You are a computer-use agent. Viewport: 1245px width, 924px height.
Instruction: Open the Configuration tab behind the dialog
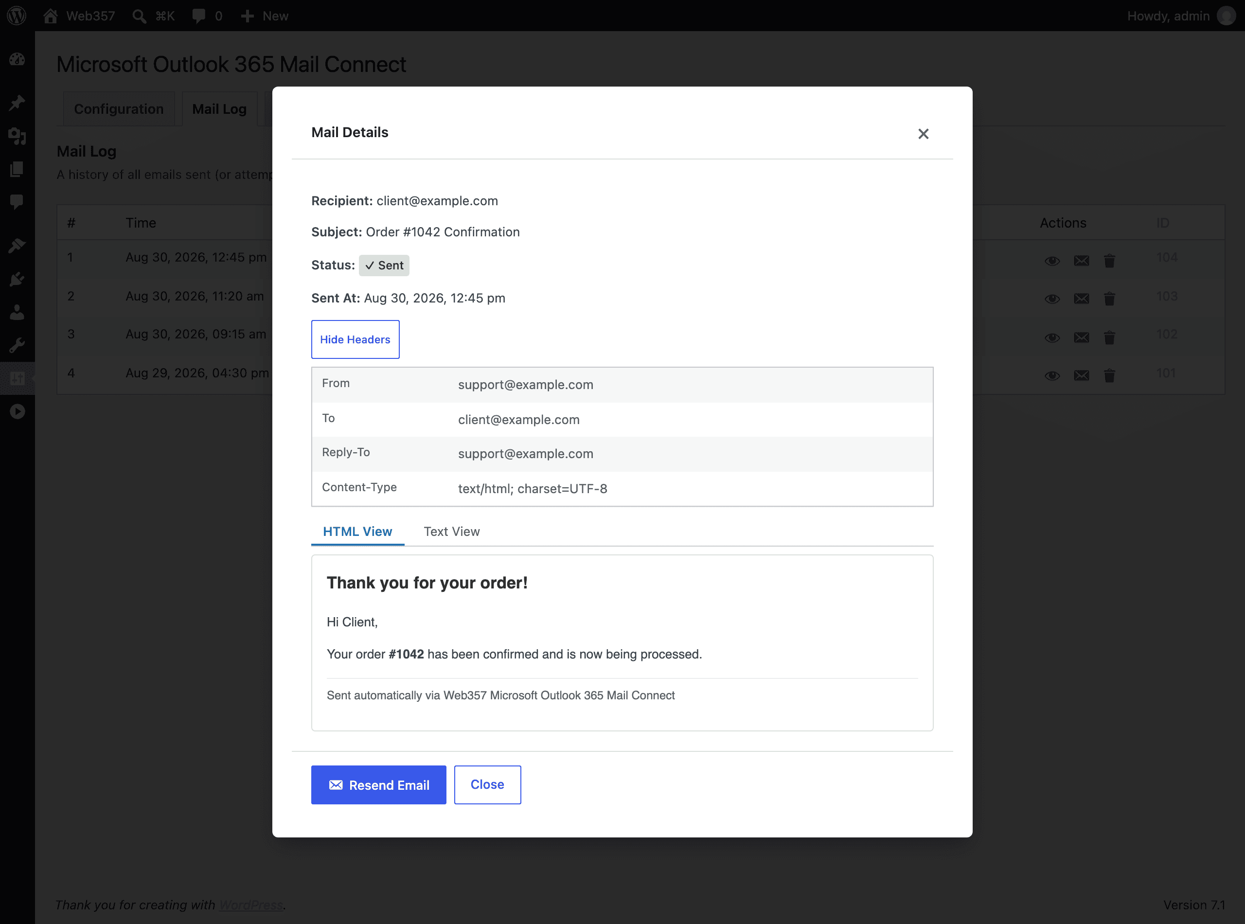[x=119, y=109]
